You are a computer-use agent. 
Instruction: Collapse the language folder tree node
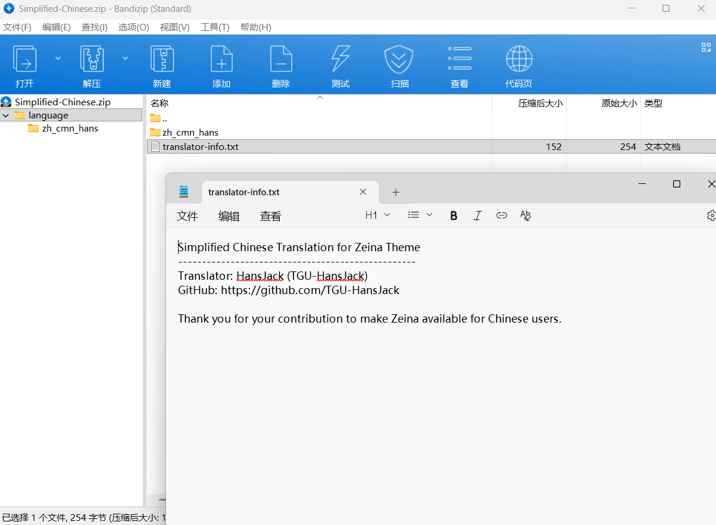click(x=6, y=115)
